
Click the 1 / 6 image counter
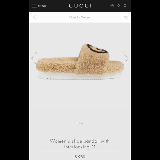pyautogui.click(x=80, y=123)
